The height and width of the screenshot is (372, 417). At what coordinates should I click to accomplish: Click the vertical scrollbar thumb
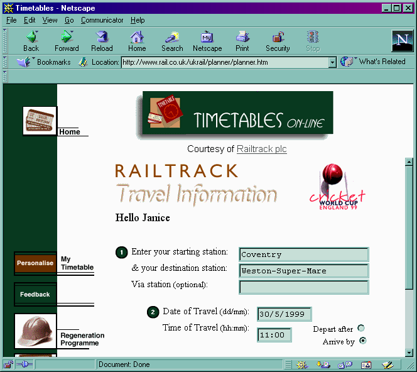[409, 227]
